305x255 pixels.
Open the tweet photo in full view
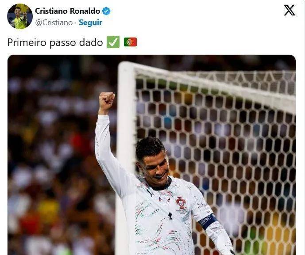pyautogui.click(x=151, y=155)
